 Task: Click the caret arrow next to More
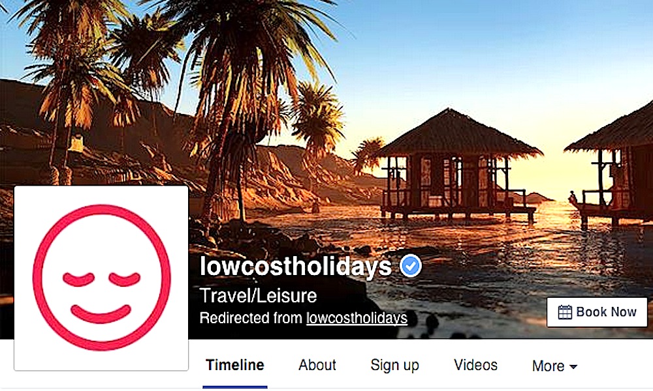(573, 367)
